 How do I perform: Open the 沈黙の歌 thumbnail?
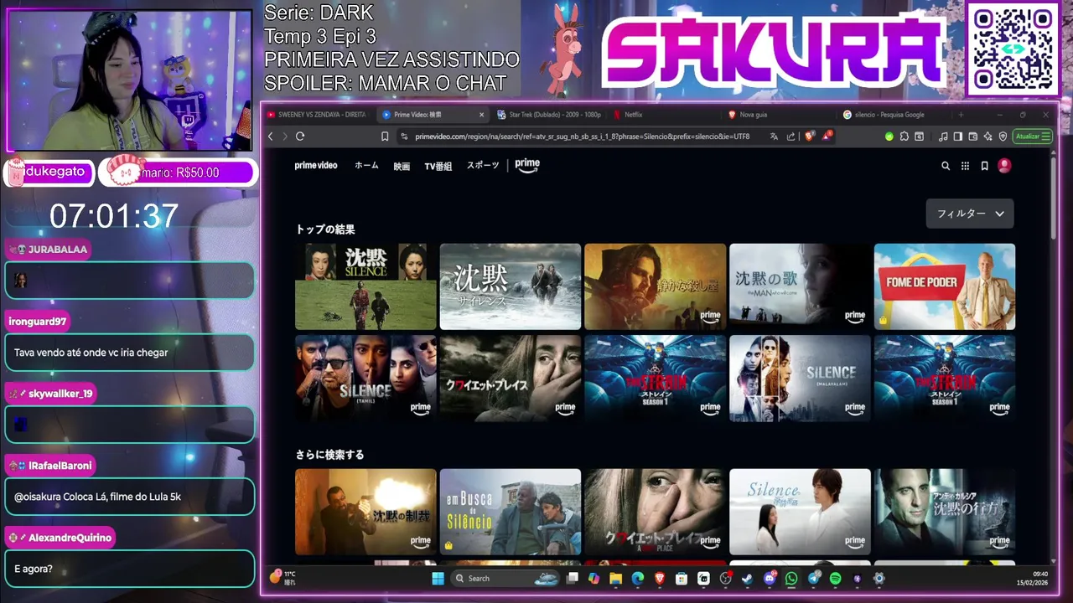point(800,286)
